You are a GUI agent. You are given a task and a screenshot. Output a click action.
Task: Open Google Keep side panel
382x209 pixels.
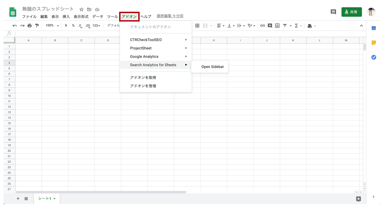[x=374, y=43]
